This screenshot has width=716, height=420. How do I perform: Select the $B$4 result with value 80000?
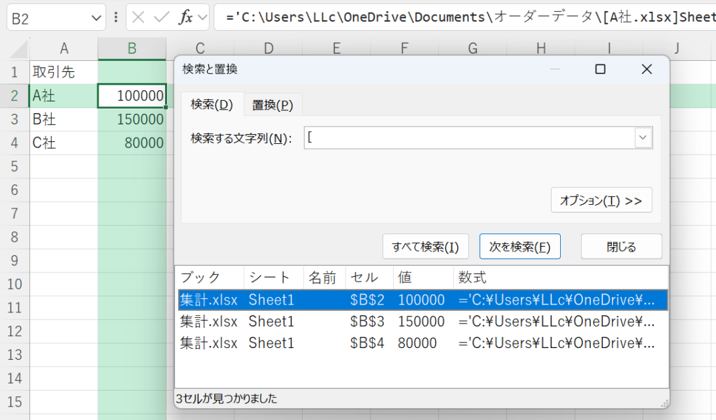click(x=420, y=343)
